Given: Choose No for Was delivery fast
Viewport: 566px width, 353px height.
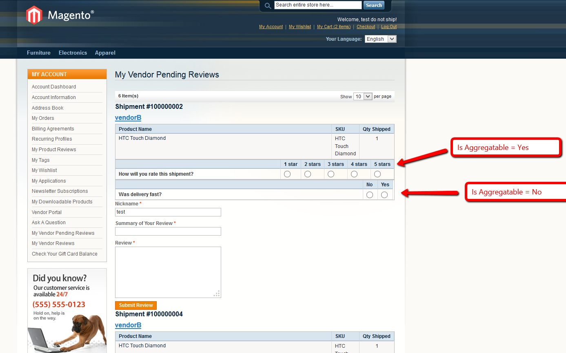Looking at the screenshot, I should 370,195.
